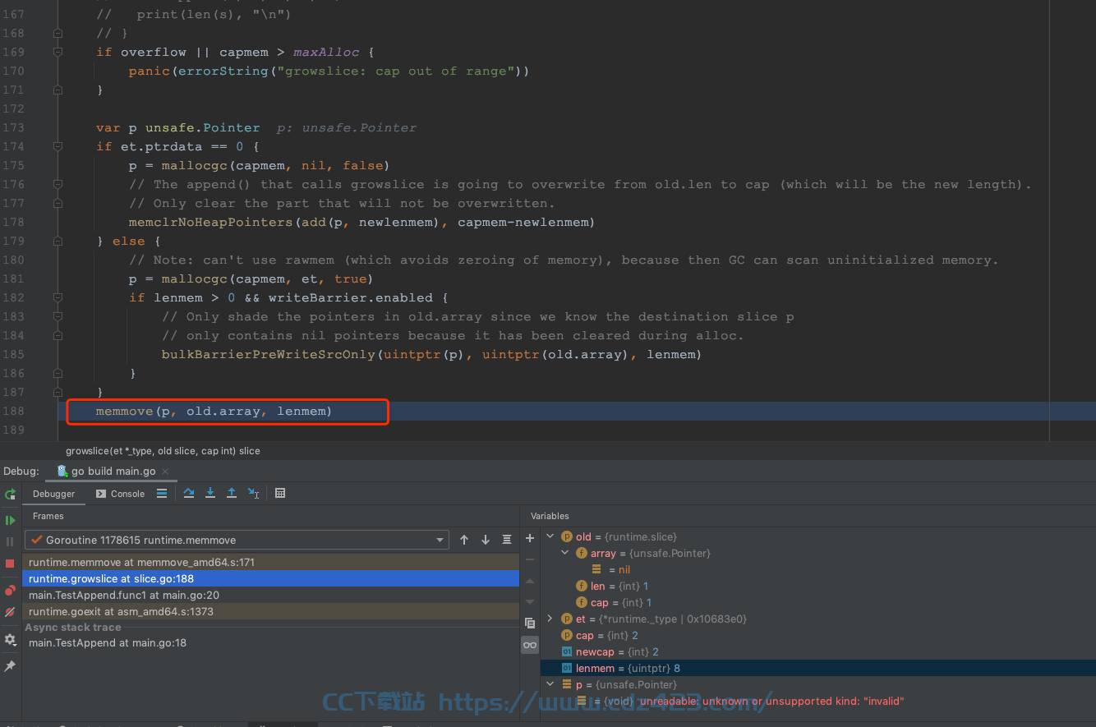Toggle show watches glasses icon

(530, 645)
